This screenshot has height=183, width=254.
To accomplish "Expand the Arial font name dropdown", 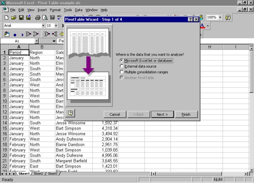I will [43, 26].
